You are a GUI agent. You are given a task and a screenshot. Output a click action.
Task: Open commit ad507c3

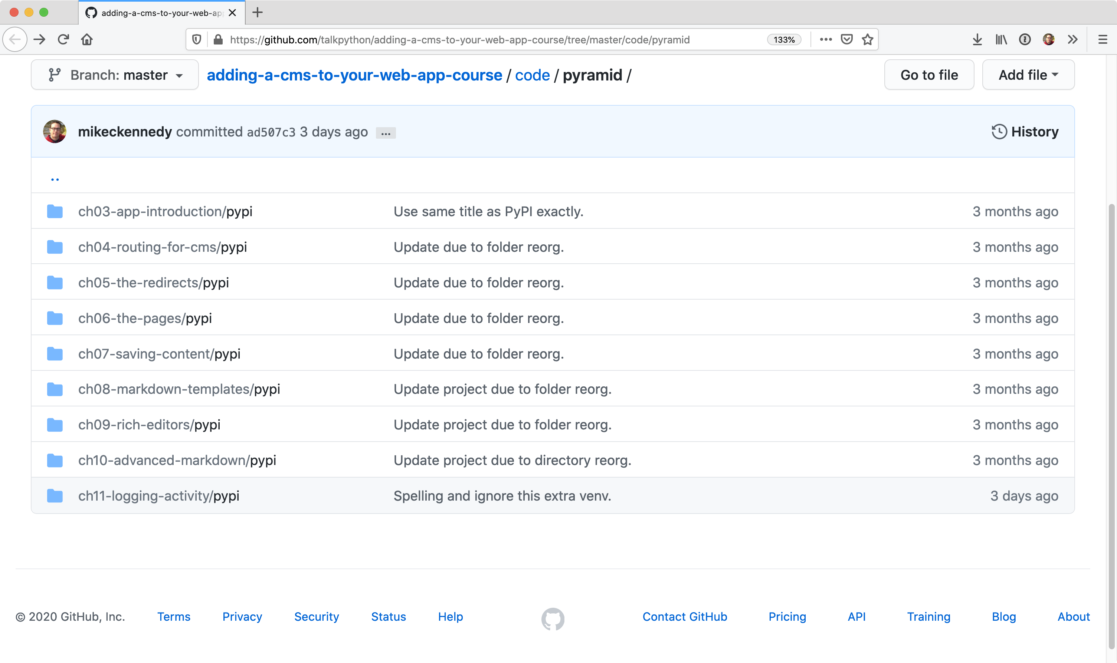coord(271,132)
